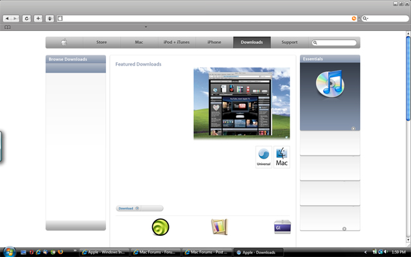Focus the browser address bar

pos(207,19)
